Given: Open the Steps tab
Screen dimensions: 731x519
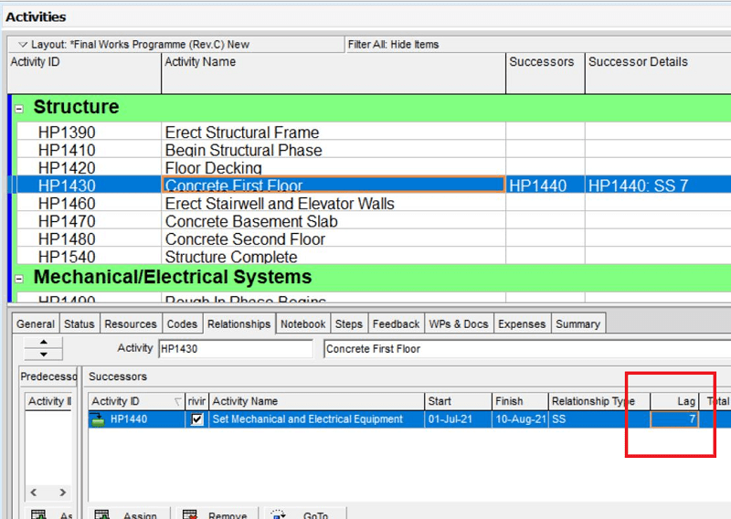Looking at the screenshot, I should 349,323.
